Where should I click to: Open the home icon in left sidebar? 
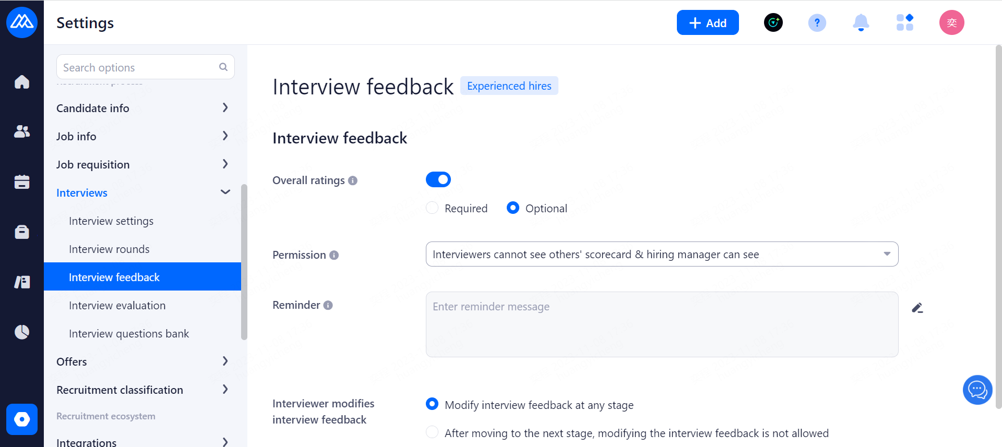click(x=22, y=82)
